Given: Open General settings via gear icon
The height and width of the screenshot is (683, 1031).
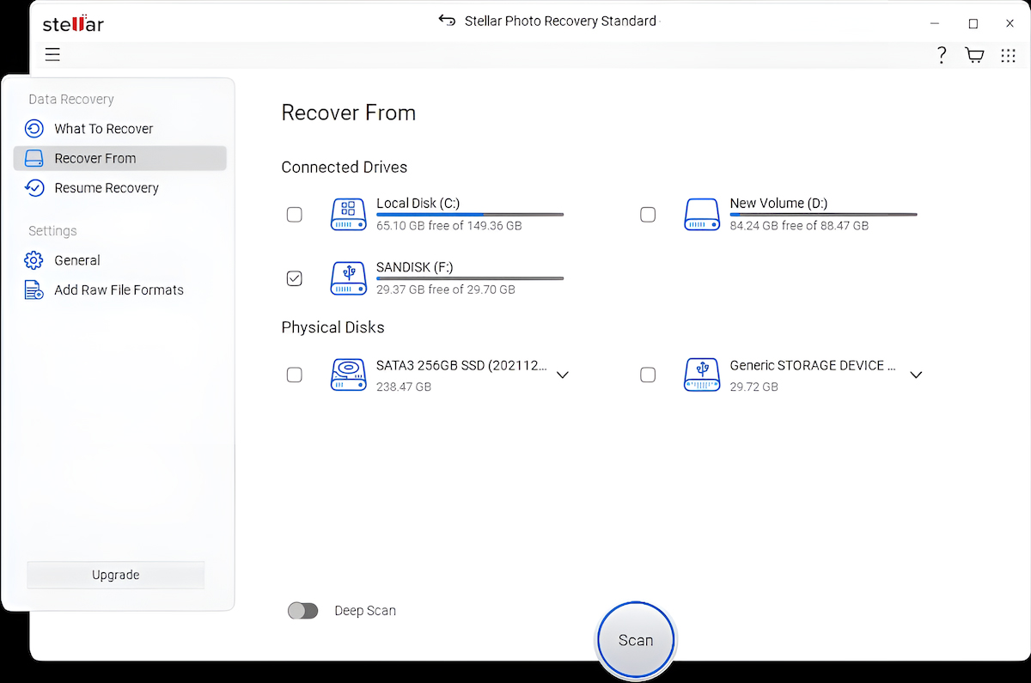Looking at the screenshot, I should [x=34, y=259].
